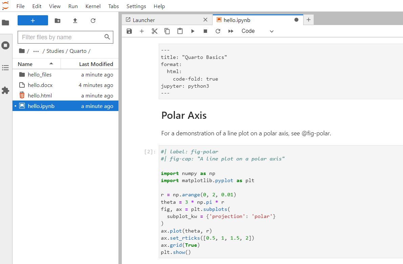This screenshot has width=403, height=264.
Task: Click the Filter files by name field
Action: click(61, 37)
